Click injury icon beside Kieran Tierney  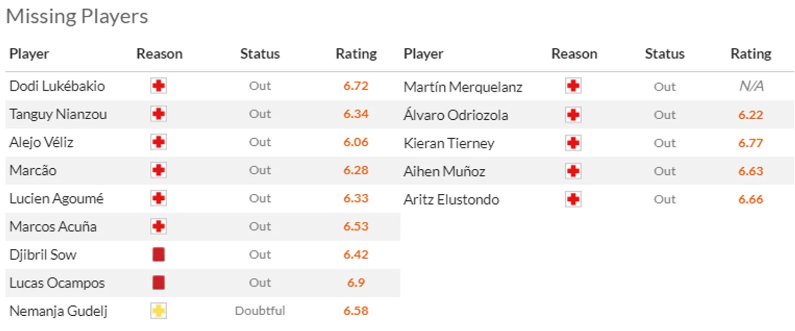tap(573, 143)
